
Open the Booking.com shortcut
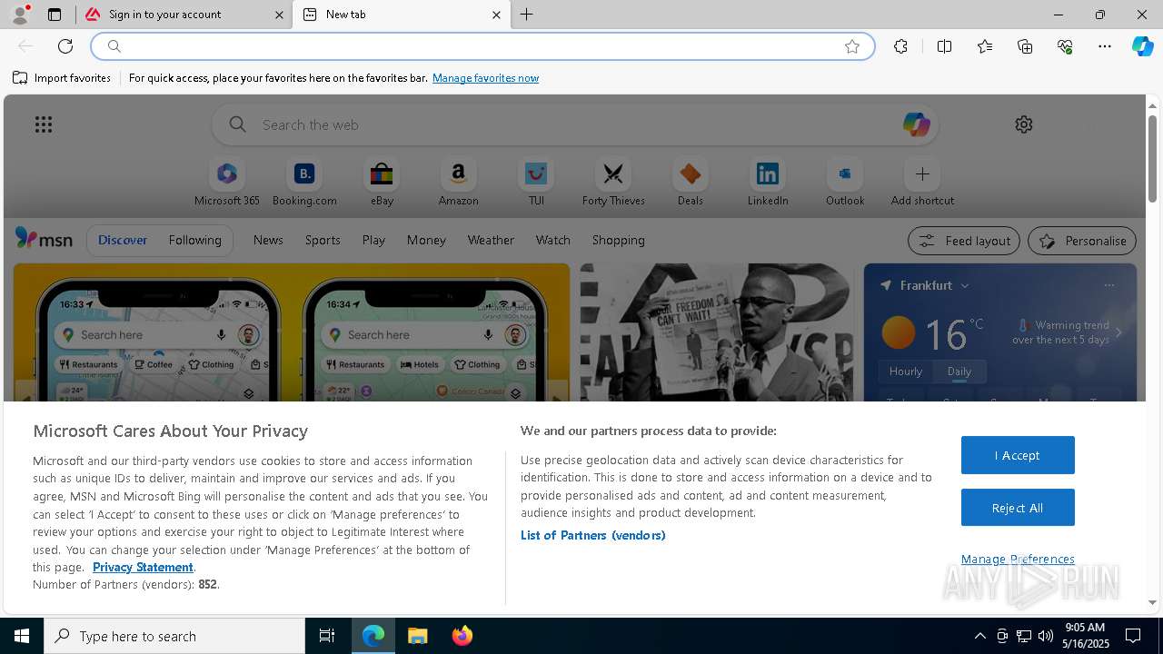[x=304, y=182]
